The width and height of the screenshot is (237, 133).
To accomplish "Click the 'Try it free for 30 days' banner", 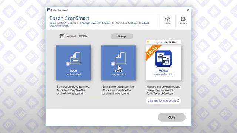I will tap(164, 42).
